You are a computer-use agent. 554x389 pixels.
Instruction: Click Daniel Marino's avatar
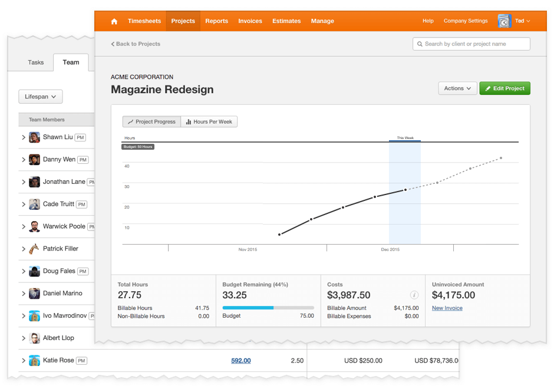[34, 294]
